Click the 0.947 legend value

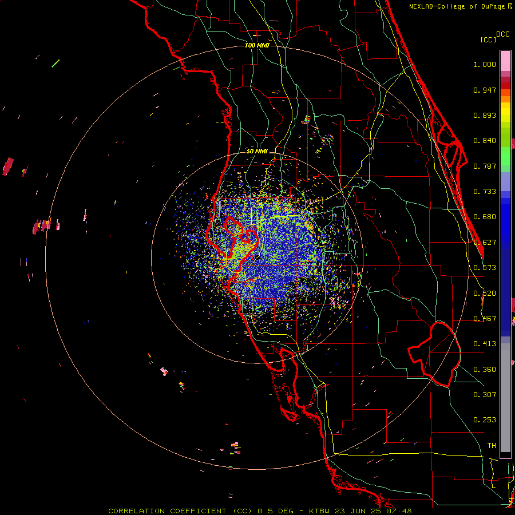[485, 90]
